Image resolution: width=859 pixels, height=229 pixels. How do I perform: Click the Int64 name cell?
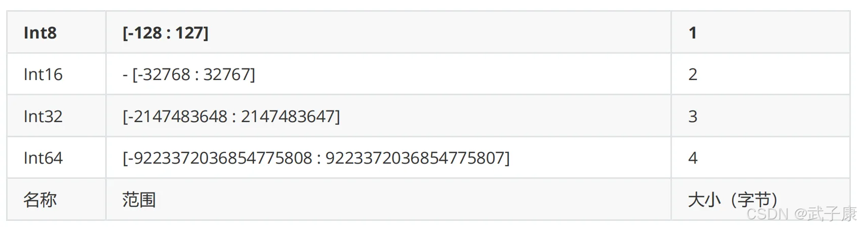pyautogui.click(x=43, y=158)
